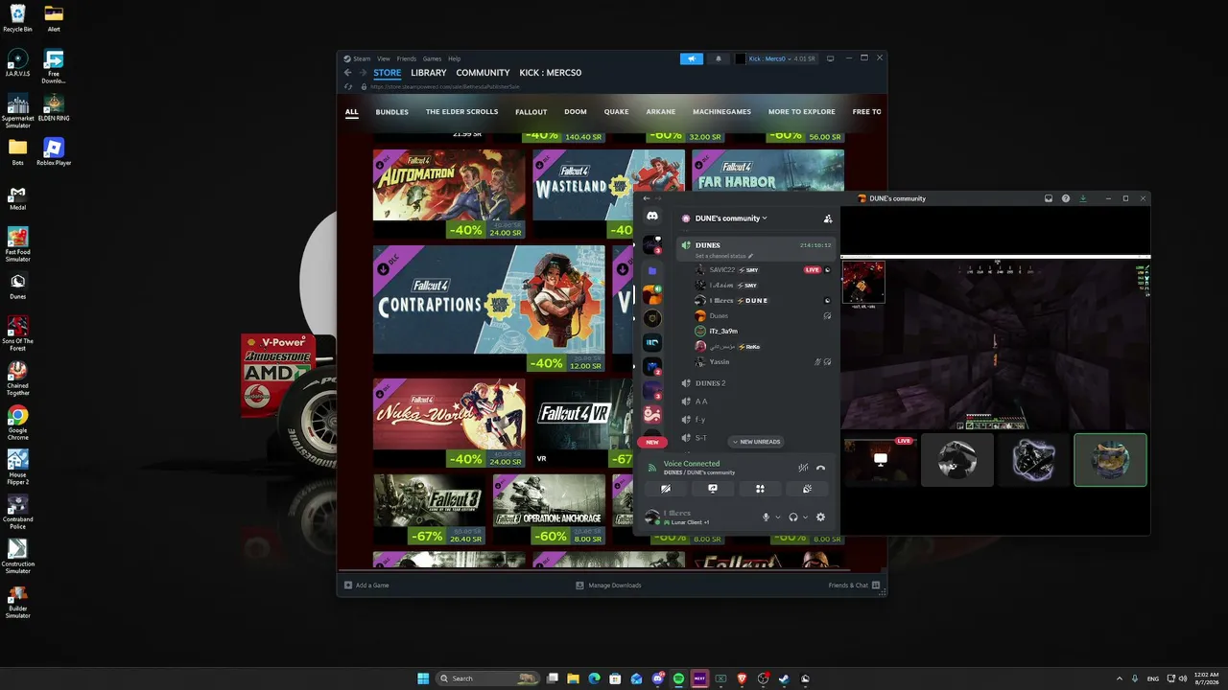Screen dimensions: 1228x690
Task: Show hidden system tray icons
Action: 1120,678
